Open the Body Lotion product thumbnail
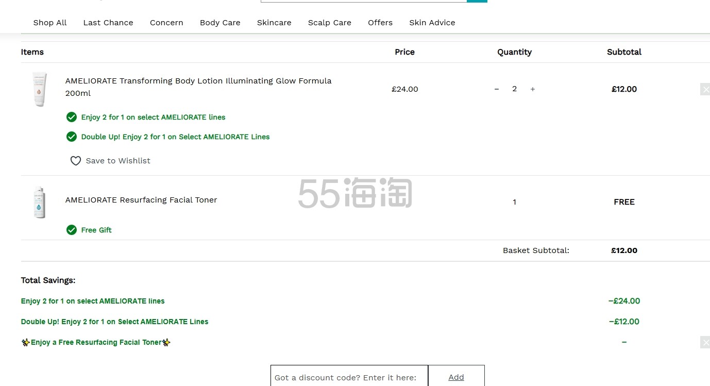Screen dimensions: 710x386 [x=40, y=89]
